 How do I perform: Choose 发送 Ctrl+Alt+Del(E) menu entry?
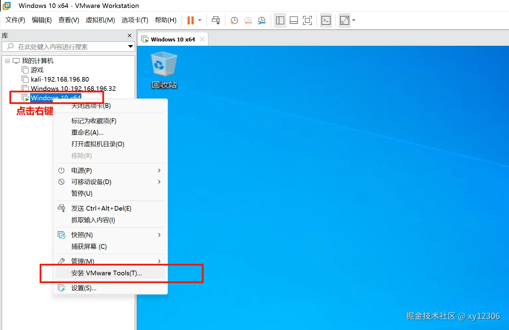[x=110, y=209]
